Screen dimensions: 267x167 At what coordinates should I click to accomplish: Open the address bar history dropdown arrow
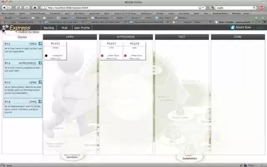click(203, 8)
